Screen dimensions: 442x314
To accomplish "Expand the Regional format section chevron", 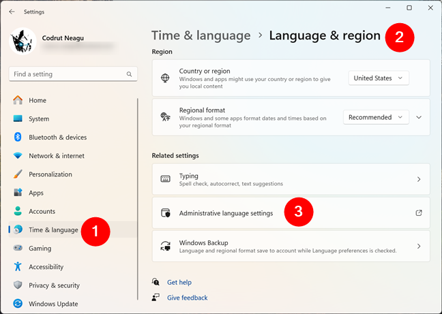I will [419, 117].
